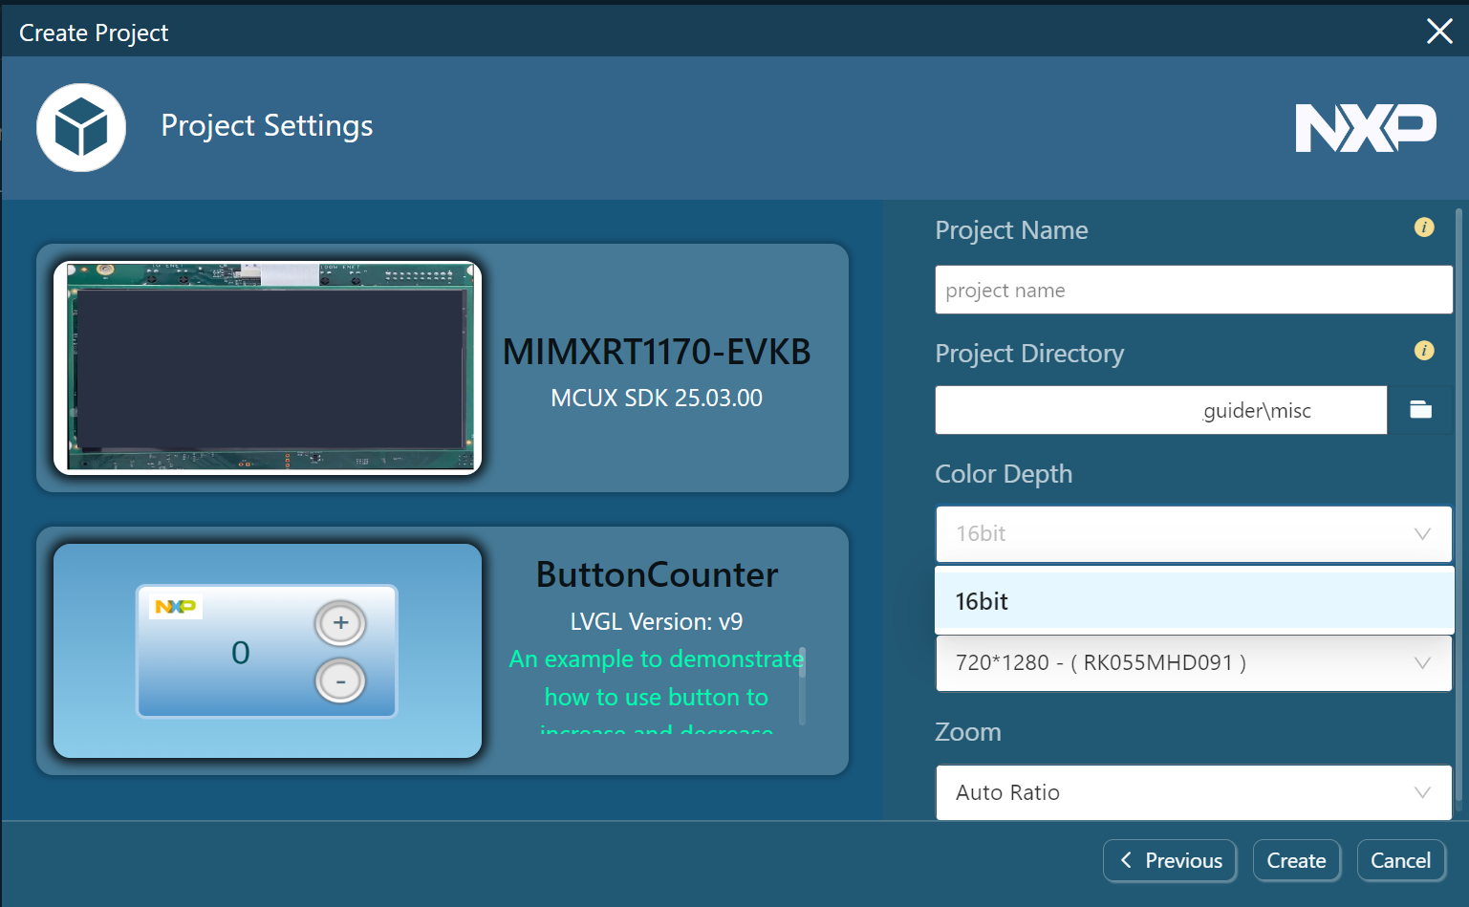Click the Project Name label

click(x=1011, y=230)
